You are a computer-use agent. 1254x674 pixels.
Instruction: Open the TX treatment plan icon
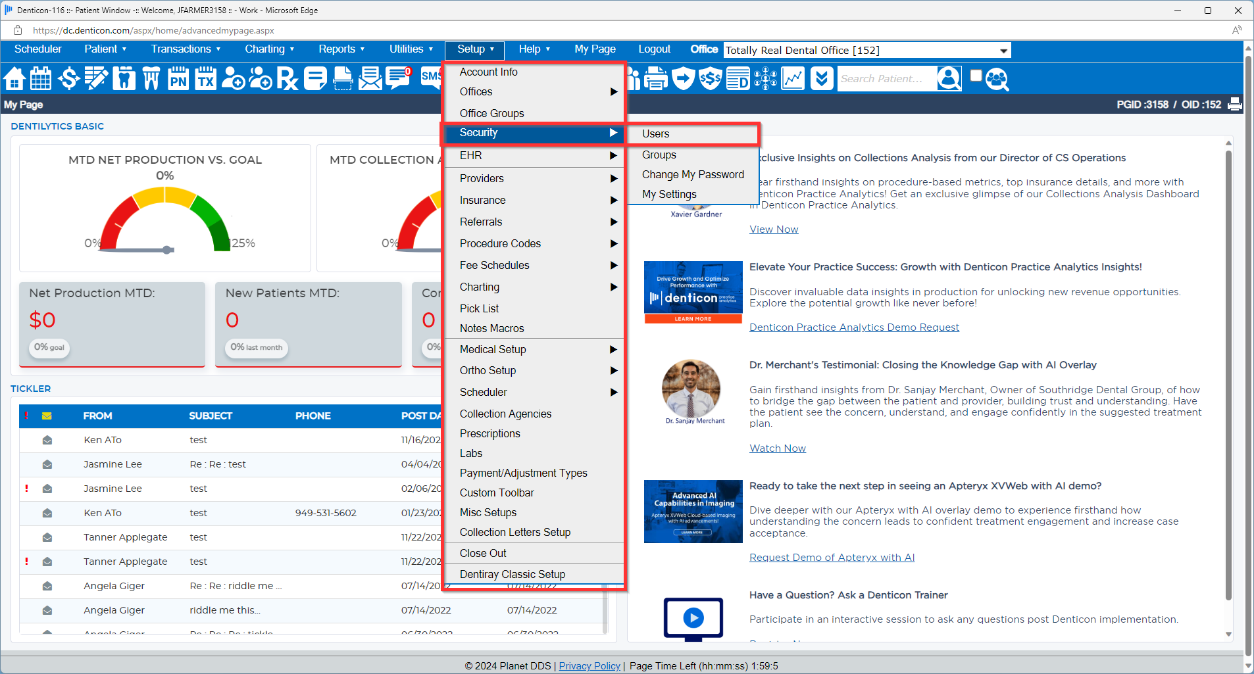click(206, 79)
